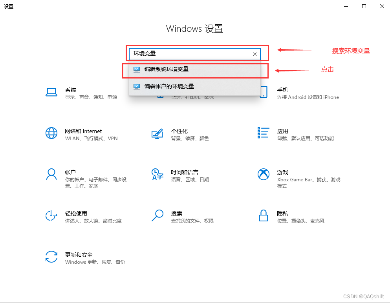
Task: Open the Gaming Xbox icon
Action: pyautogui.click(x=264, y=174)
